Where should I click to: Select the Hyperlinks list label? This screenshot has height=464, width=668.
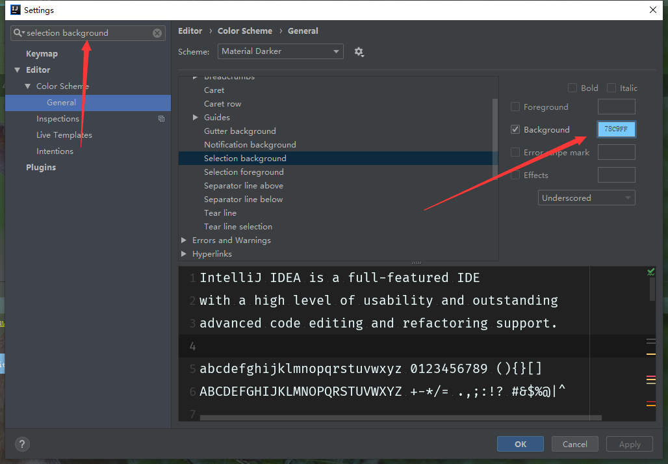point(212,254)
